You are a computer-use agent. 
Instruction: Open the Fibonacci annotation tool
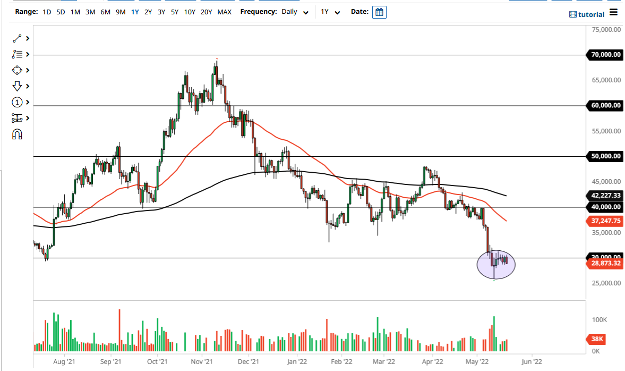click(x=16, y=54)
